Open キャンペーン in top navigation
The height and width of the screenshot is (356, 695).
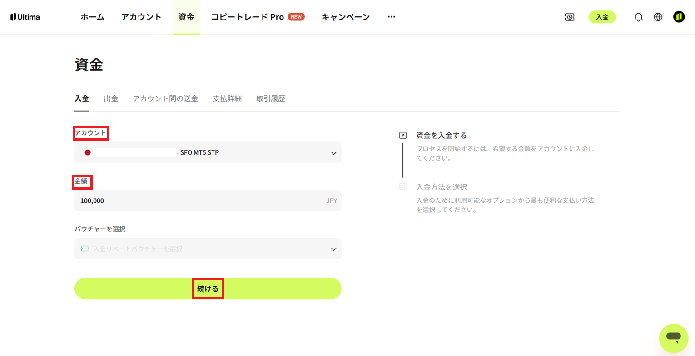pos(346,17)
